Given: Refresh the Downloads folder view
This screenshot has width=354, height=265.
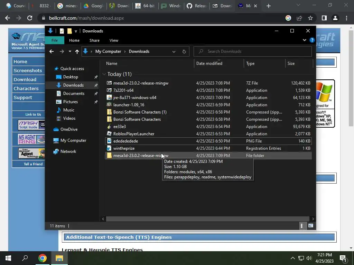Looking at the screenshot, I should tap(184, 52).
